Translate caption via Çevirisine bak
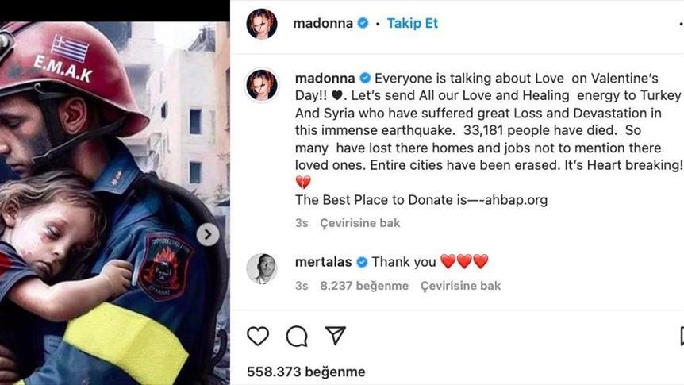 [360, 223]
